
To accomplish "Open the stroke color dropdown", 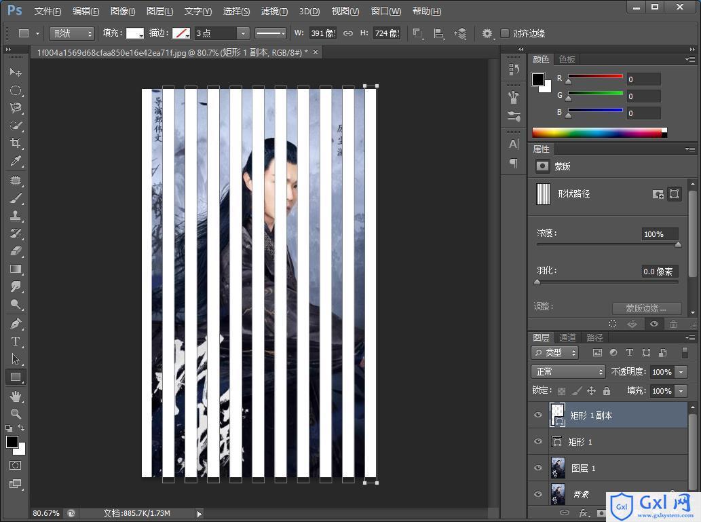I will pyautogui.click(x=181, y=33).
